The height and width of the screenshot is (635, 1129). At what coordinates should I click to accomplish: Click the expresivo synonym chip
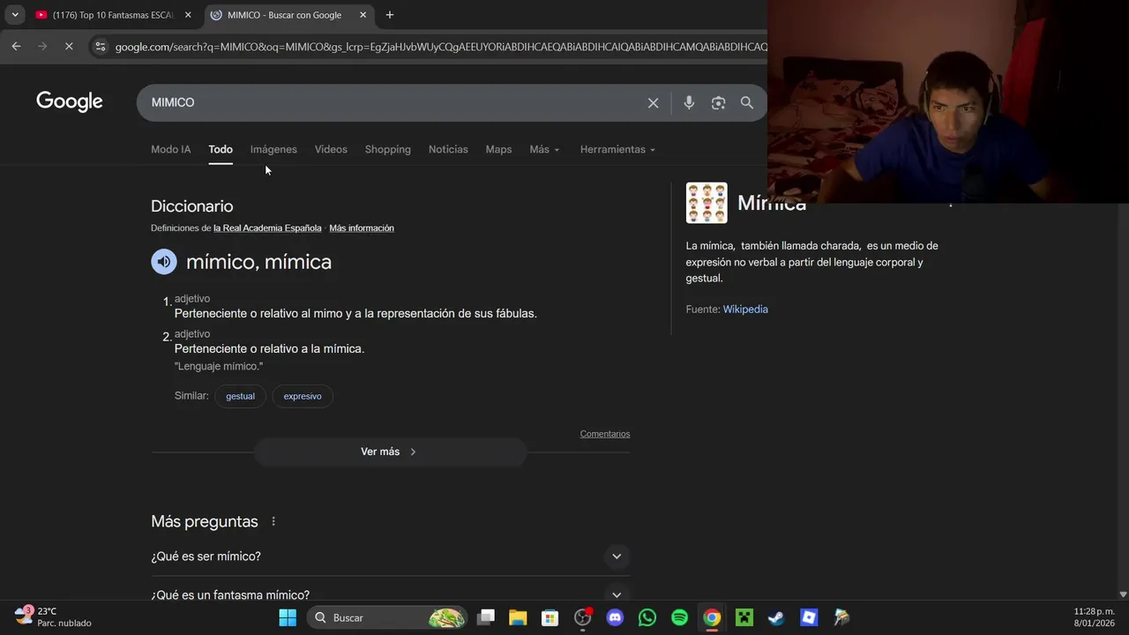303,396
